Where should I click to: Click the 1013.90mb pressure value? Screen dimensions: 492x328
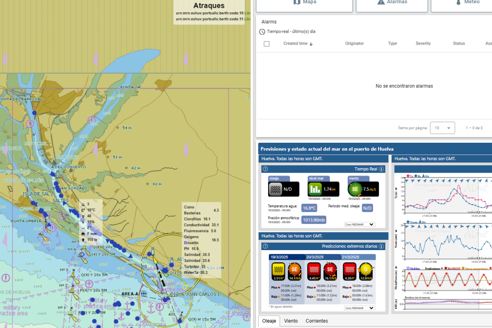(x=314, y=220)
